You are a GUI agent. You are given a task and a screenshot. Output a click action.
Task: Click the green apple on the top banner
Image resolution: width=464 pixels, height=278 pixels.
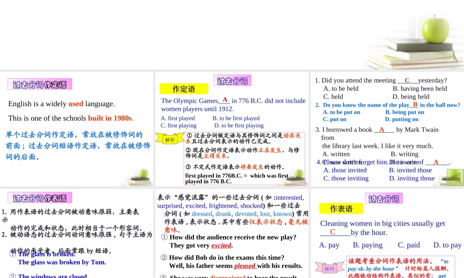[435, 29]
